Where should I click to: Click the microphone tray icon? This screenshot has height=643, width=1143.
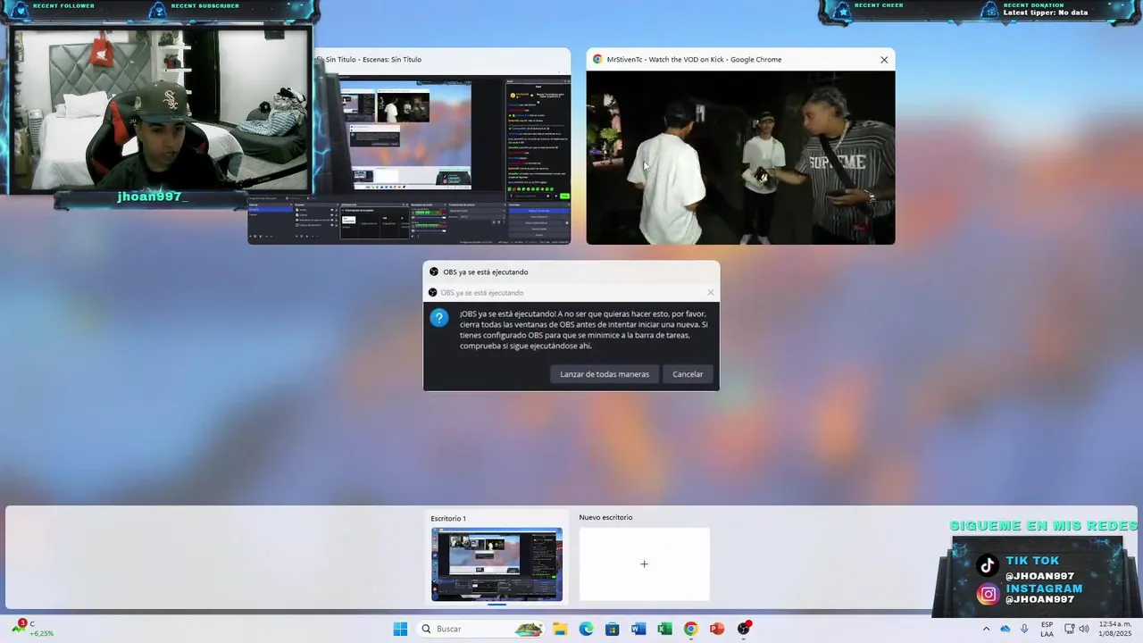[x=1024, y=629]
